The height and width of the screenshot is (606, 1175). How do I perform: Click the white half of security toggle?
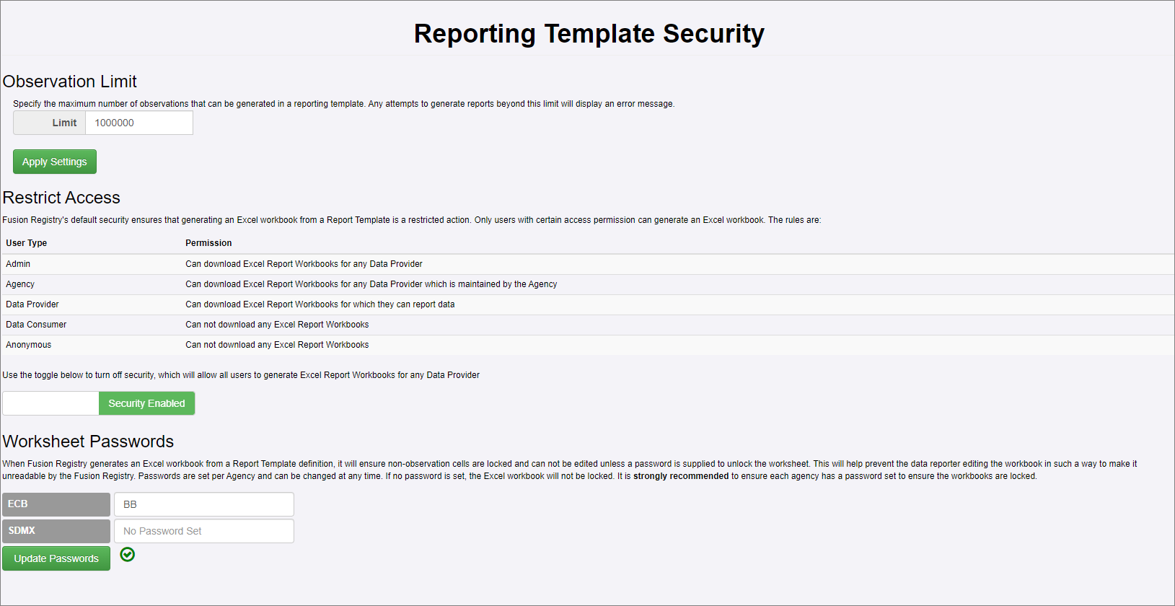(50, 403)
